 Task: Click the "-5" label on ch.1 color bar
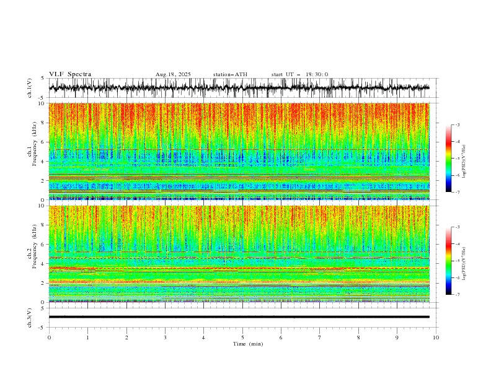(458, 159)
